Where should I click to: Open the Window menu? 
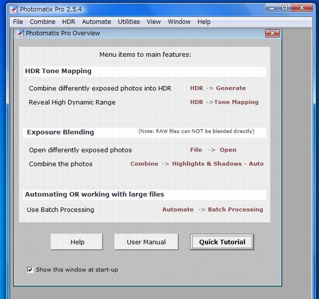tap(179, 22)
